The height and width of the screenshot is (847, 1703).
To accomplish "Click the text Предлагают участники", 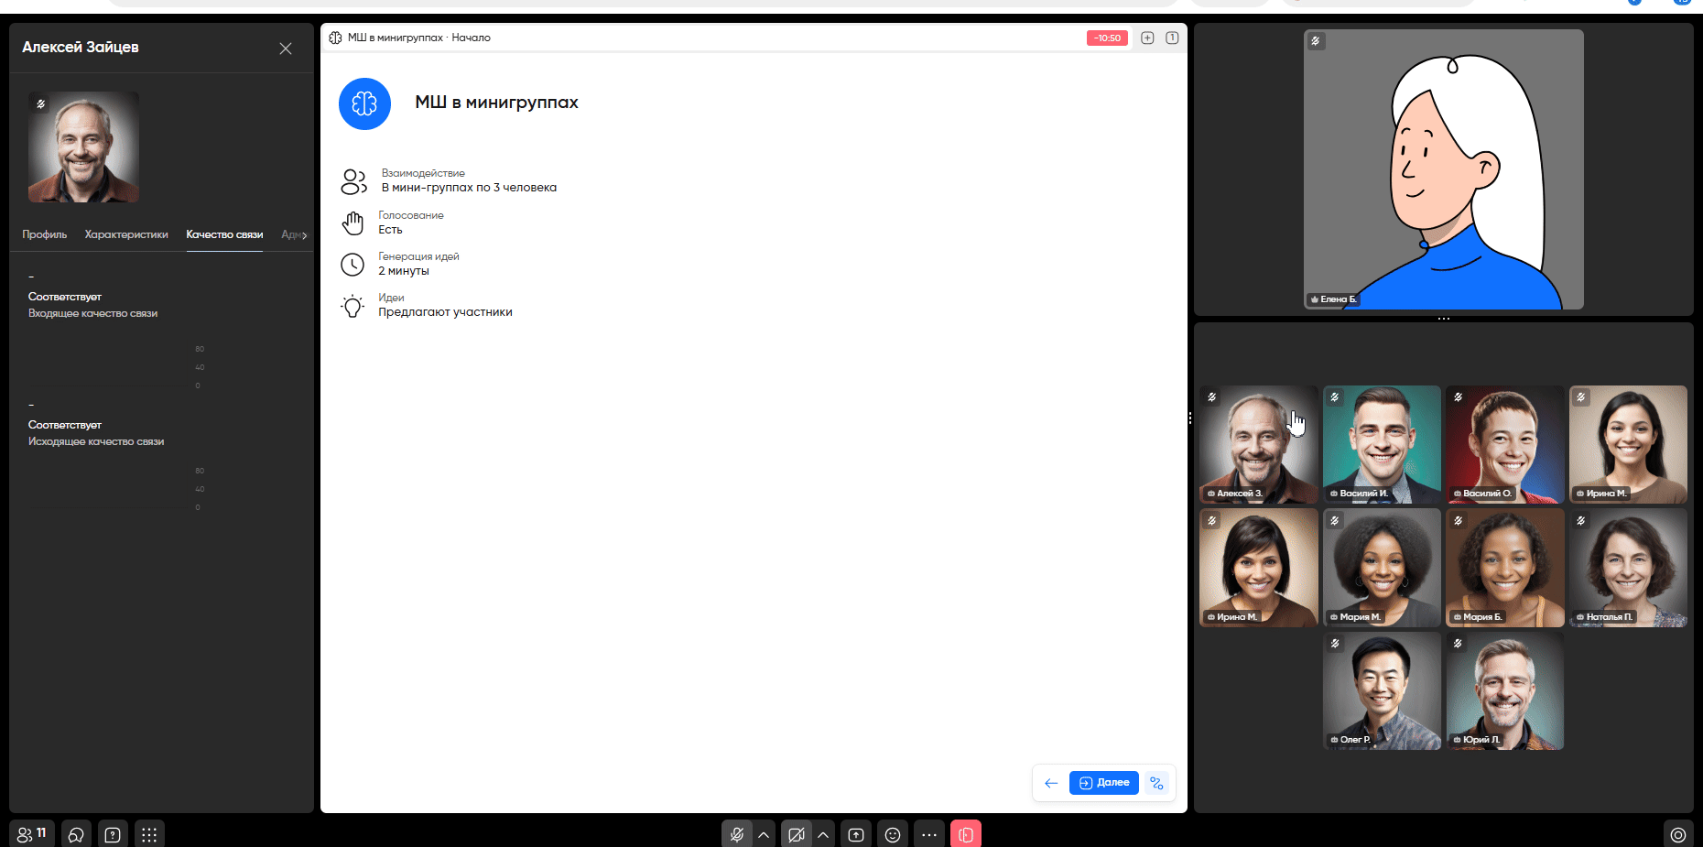I will pyautogui.click(x=445, y=312).
